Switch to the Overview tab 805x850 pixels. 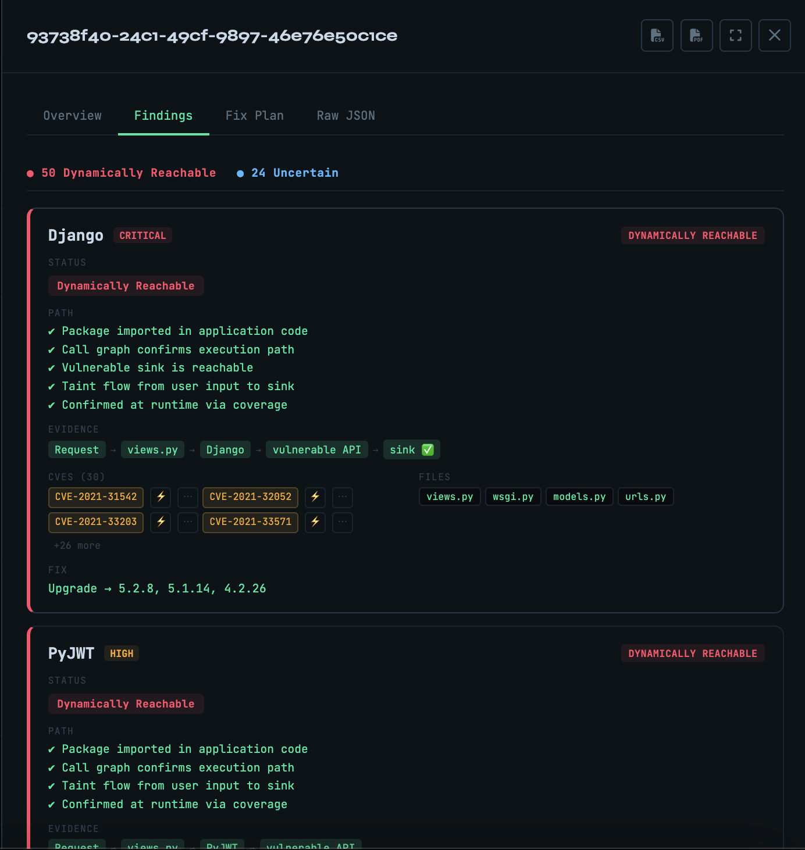click(x=73, y=116)
